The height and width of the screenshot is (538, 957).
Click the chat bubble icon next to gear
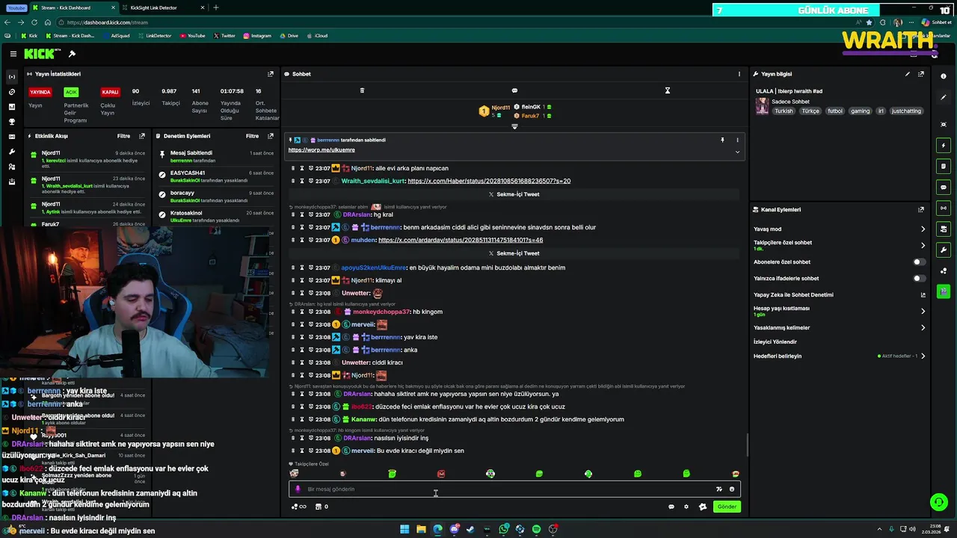pos(671,507)
